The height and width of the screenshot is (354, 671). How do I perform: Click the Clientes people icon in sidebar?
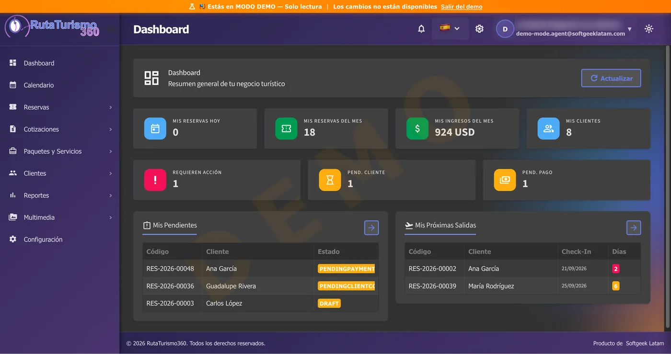coord(13,173)
